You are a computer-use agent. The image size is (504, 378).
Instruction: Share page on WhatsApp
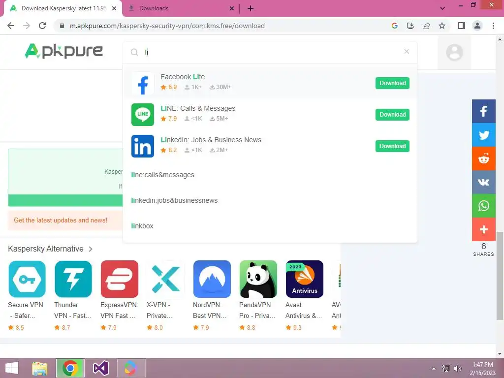click(x=484, y=206)
